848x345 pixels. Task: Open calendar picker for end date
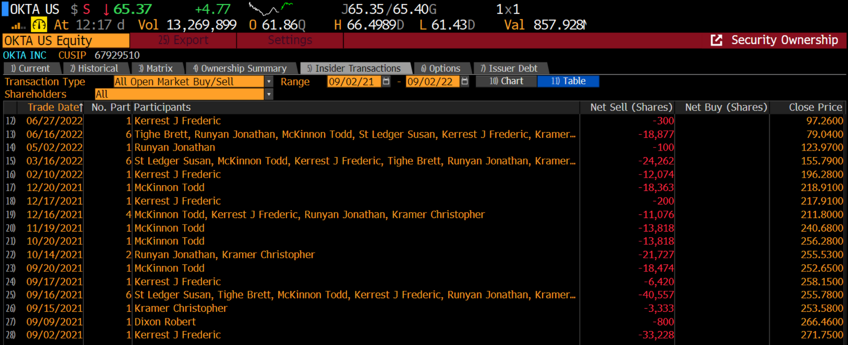click(x=465, y=81)
